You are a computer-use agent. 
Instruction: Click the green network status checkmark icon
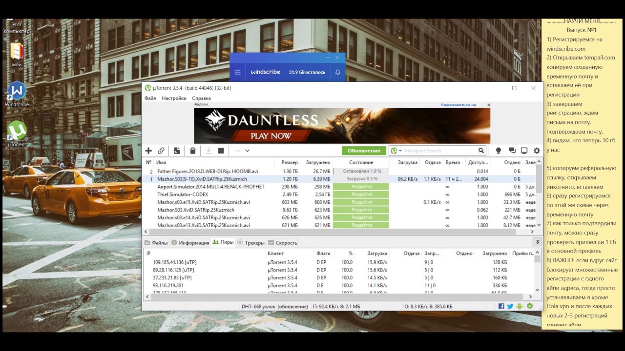[530, 306]
